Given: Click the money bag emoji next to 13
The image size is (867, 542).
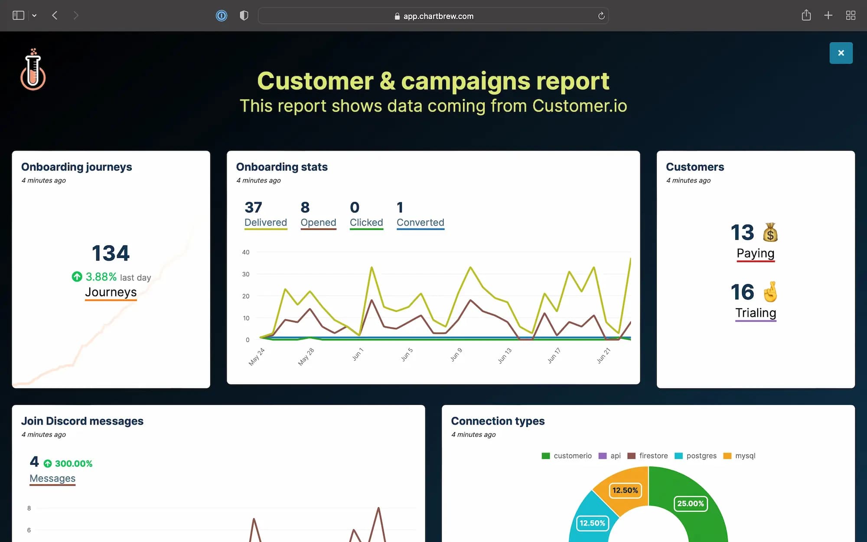Looking at the screenshot, I should [x=770, y=232].
